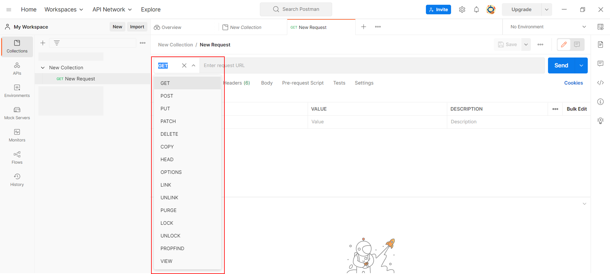Viewport: 610px width, 274px height.
Task: Open the Monitors sidebar section
Action: (x=17, y=136)
